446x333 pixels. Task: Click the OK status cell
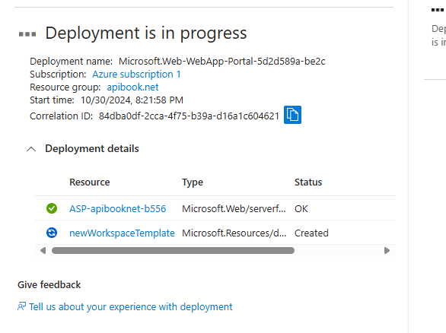click(301, 209)
